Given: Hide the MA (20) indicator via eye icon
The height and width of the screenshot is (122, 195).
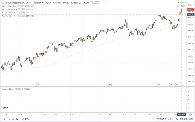Looking at the screenshot, I should (19, 13).
